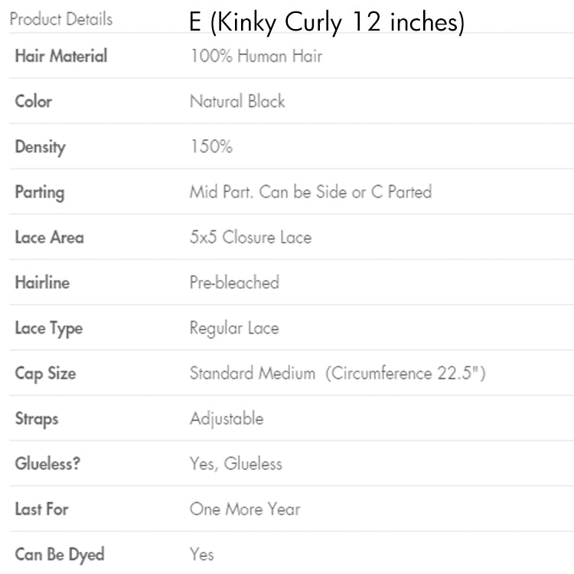574x574 pixels.
Task: Click the Natural Black color value
Action: [237, 101]
